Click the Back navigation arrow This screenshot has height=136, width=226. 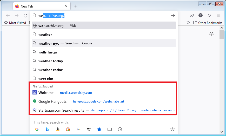[8, 15]
